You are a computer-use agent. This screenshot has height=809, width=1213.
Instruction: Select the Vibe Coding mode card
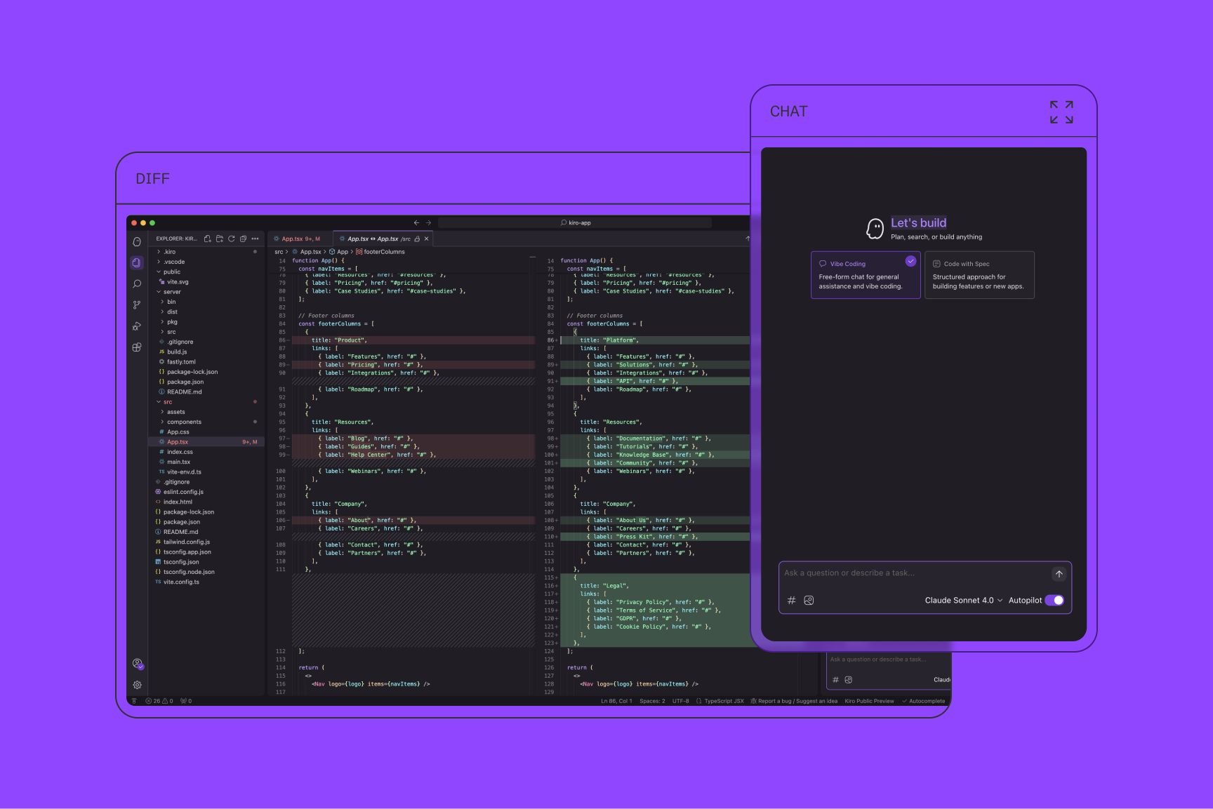(866, 275)
